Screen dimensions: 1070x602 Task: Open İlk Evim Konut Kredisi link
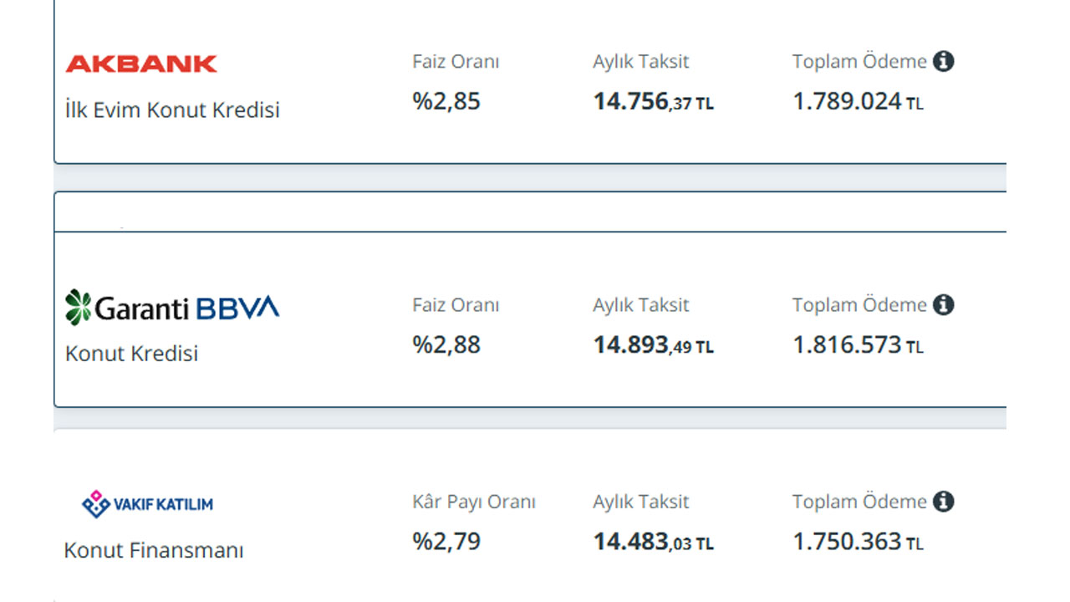click(172, 110)
